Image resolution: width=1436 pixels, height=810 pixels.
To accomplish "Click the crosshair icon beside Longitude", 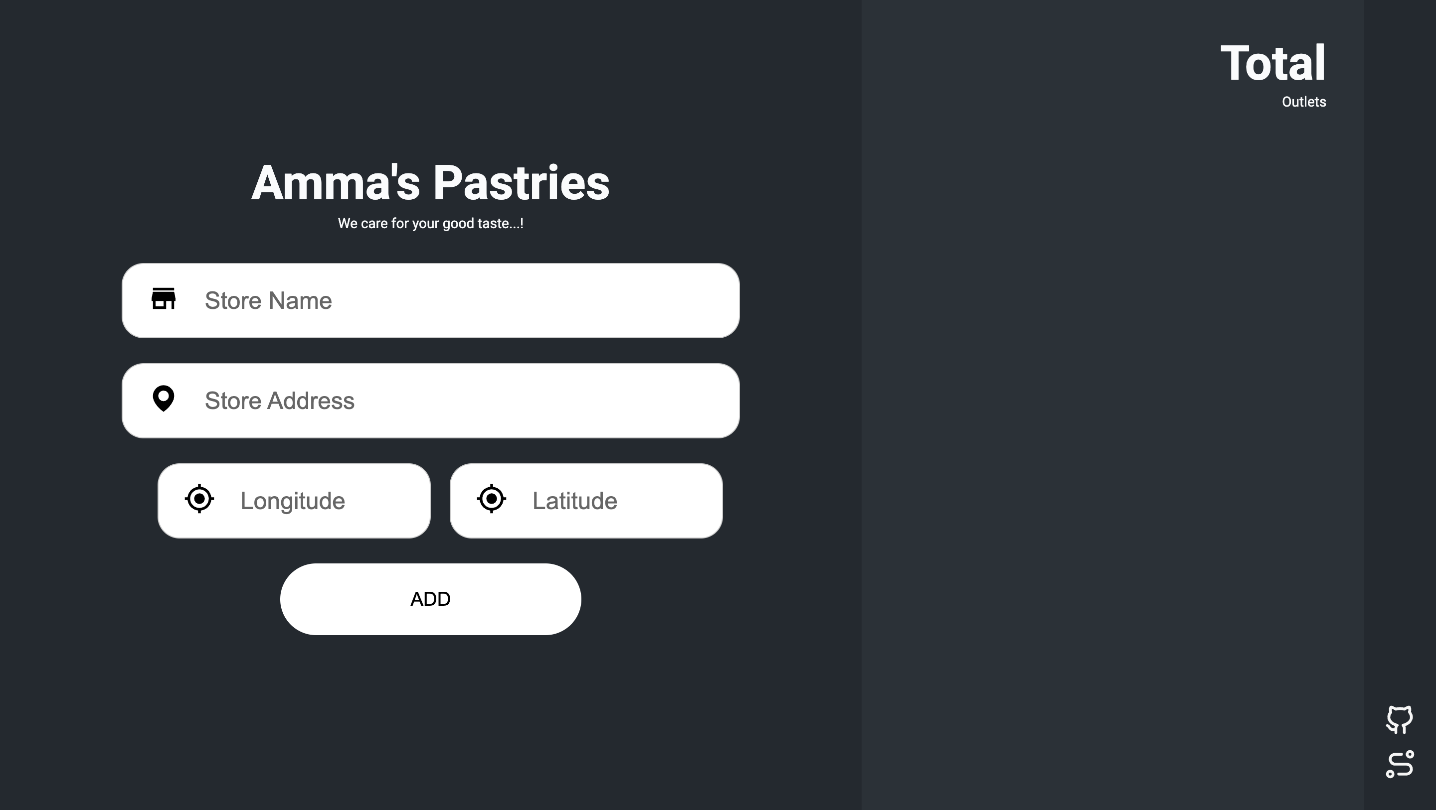I will 200,500.
